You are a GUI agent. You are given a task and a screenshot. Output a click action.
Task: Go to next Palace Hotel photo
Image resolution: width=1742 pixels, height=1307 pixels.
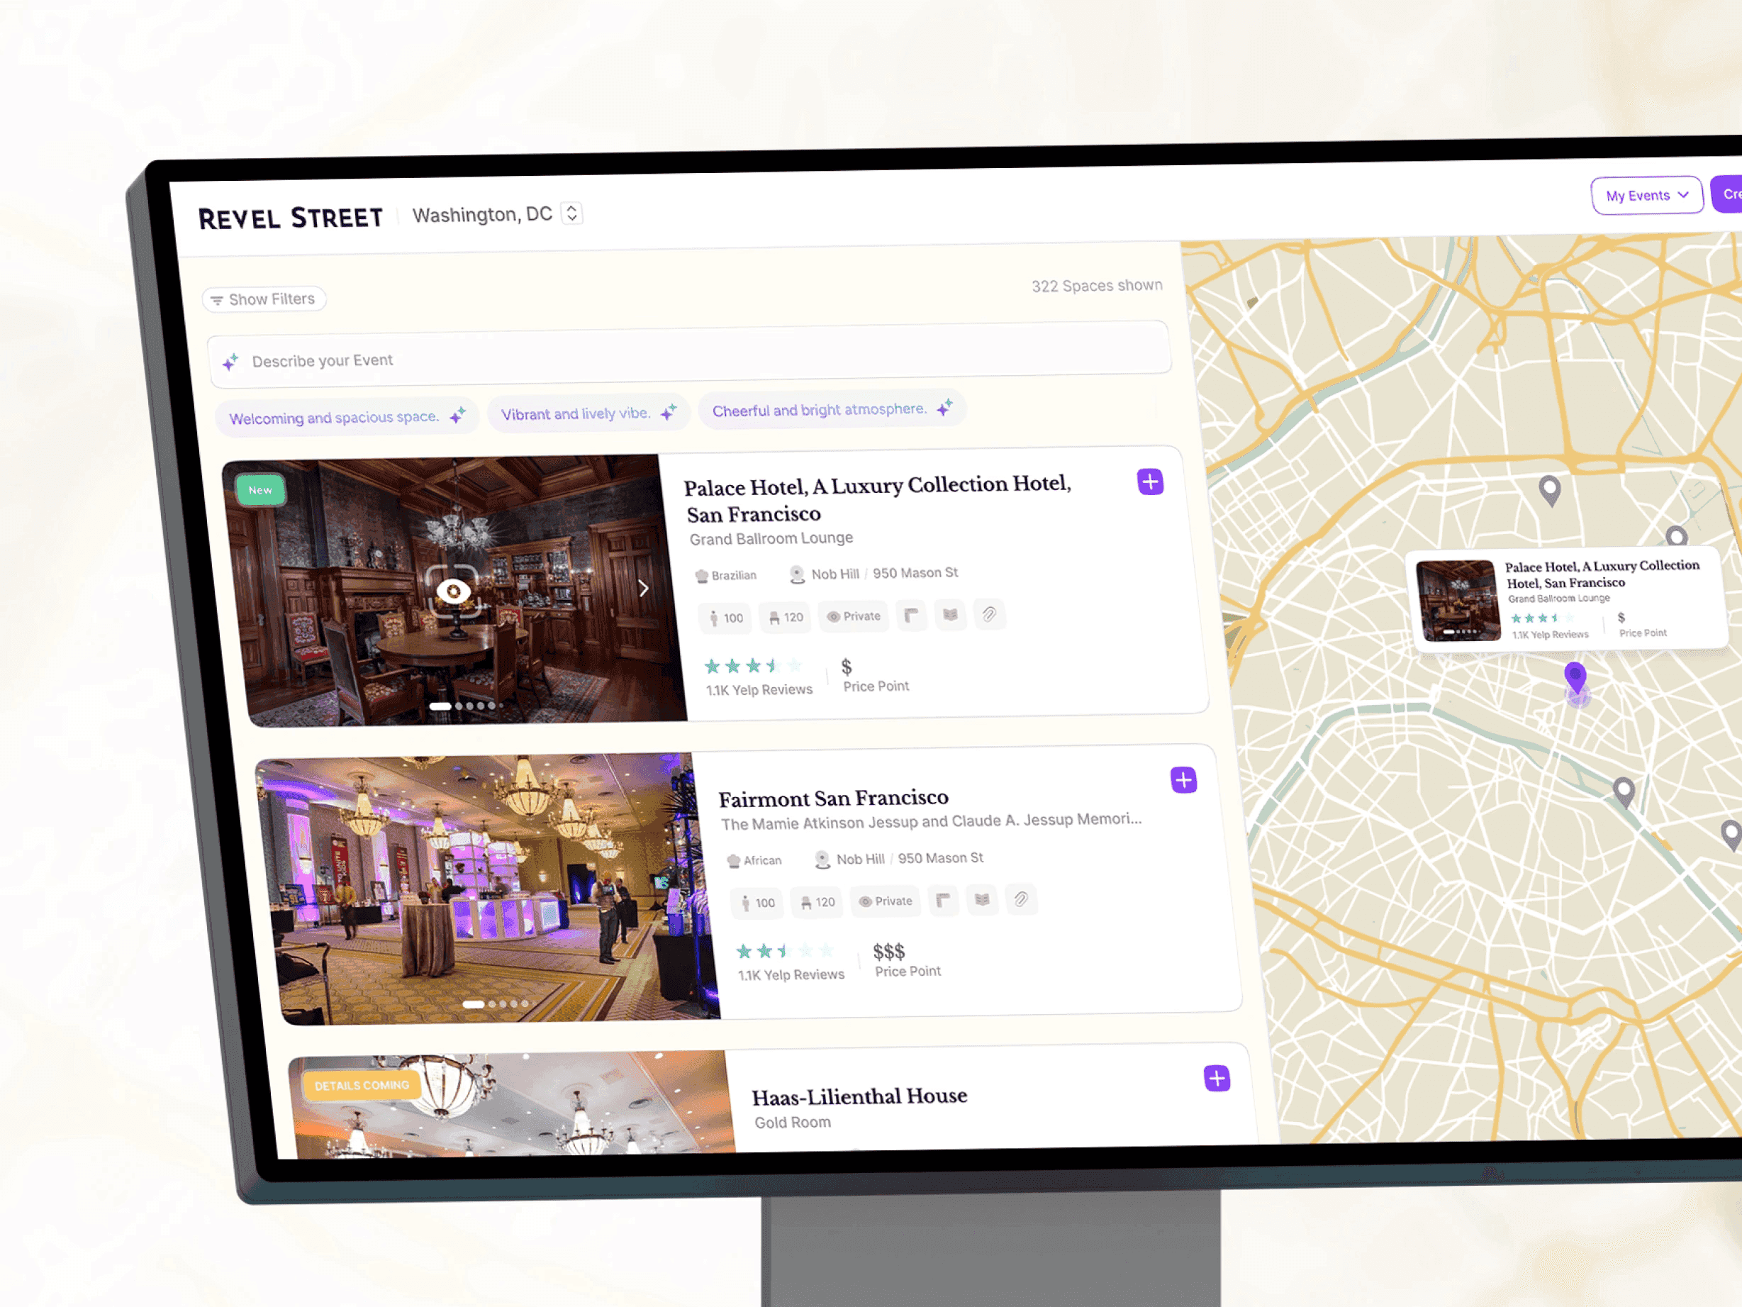[x=643, y=588]
